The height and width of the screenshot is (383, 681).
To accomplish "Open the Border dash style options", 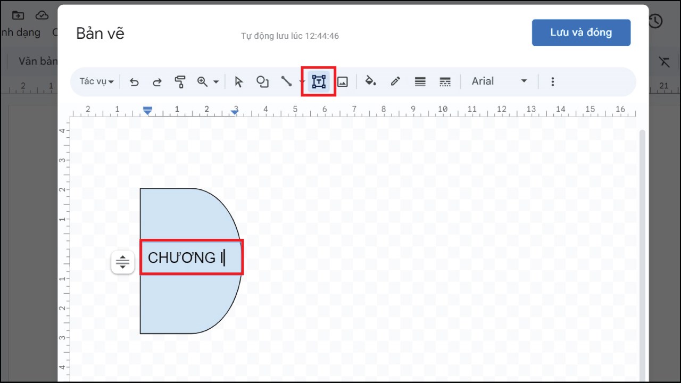I will [x=445, y=82].
